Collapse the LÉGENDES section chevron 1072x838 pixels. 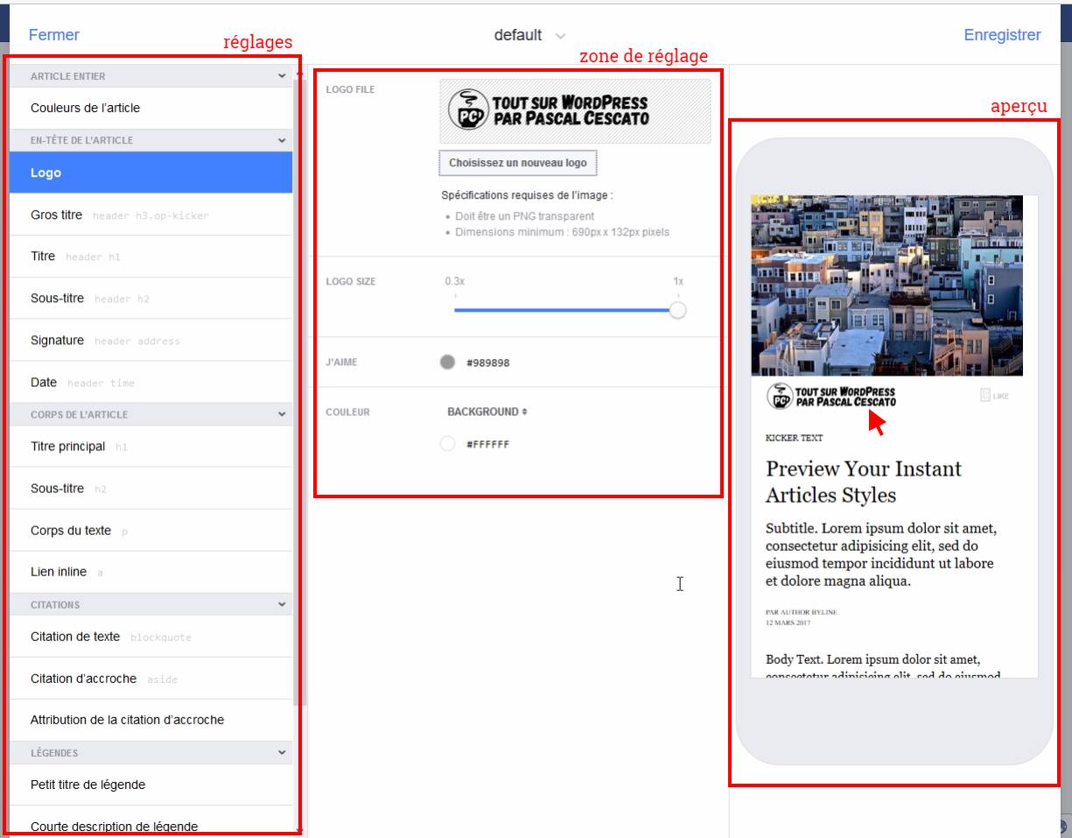point(282,752)
